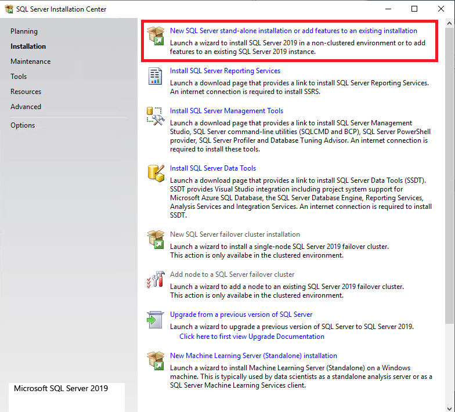This screenshot has width=455, height=412.
Task: Click the Reporting Services document icon
Action: (156, 76)
